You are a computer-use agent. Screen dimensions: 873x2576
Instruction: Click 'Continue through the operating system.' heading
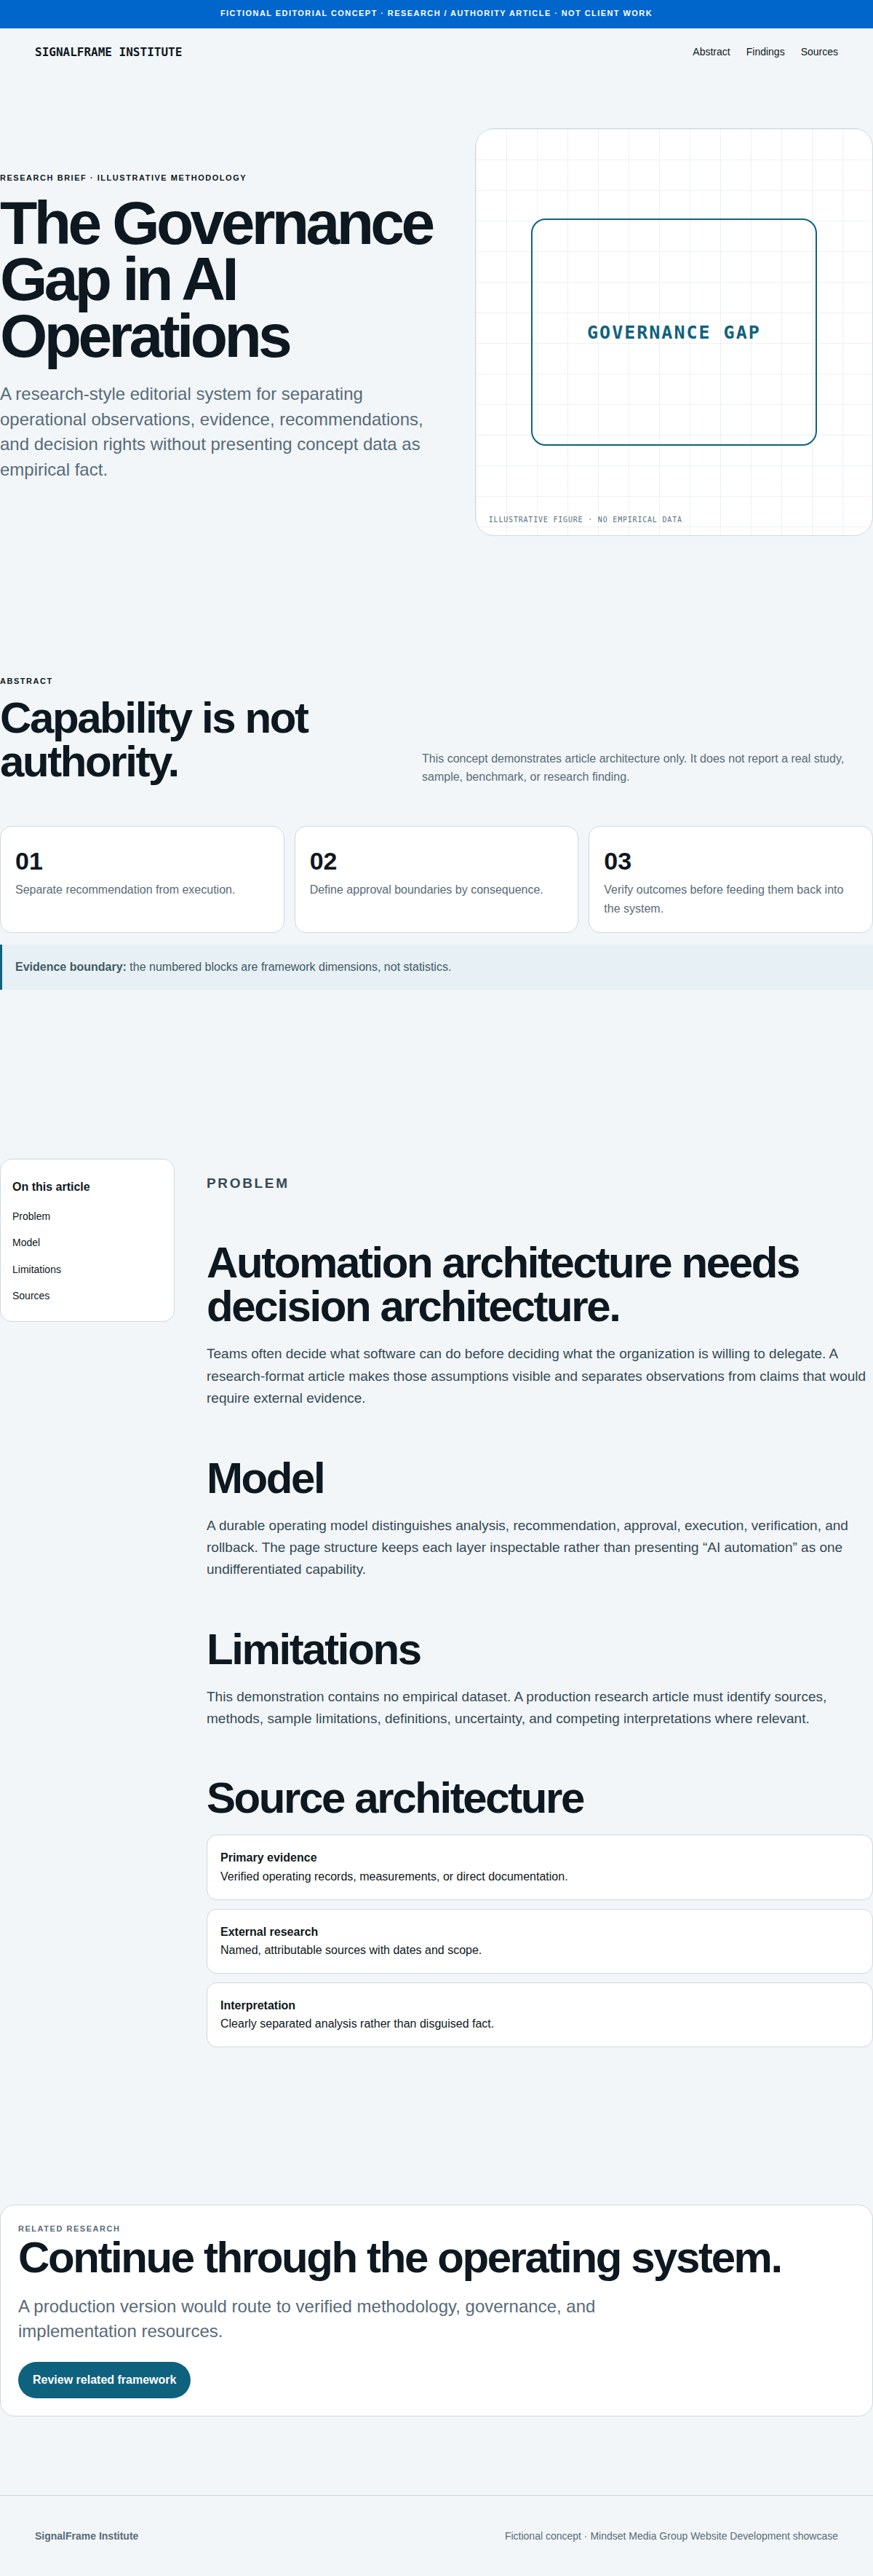[x=399, y=2257]
